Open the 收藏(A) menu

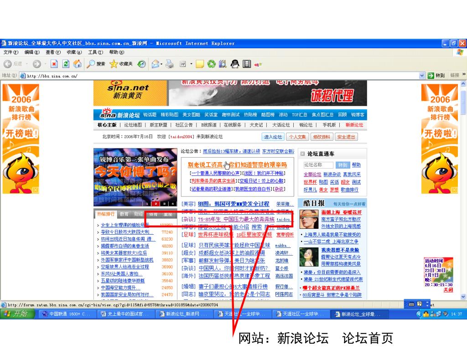point(74,52)
